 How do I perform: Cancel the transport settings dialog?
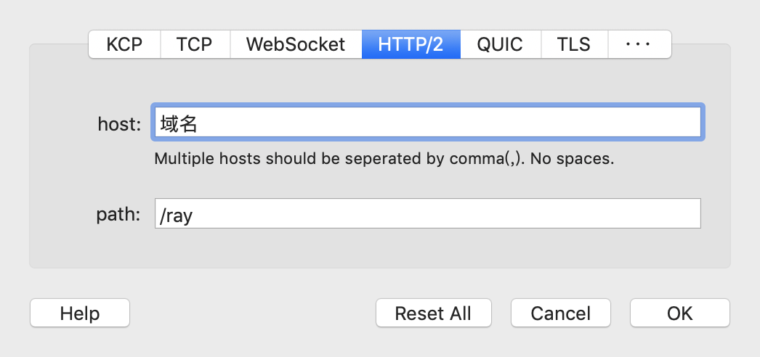[x=561, y=313]
